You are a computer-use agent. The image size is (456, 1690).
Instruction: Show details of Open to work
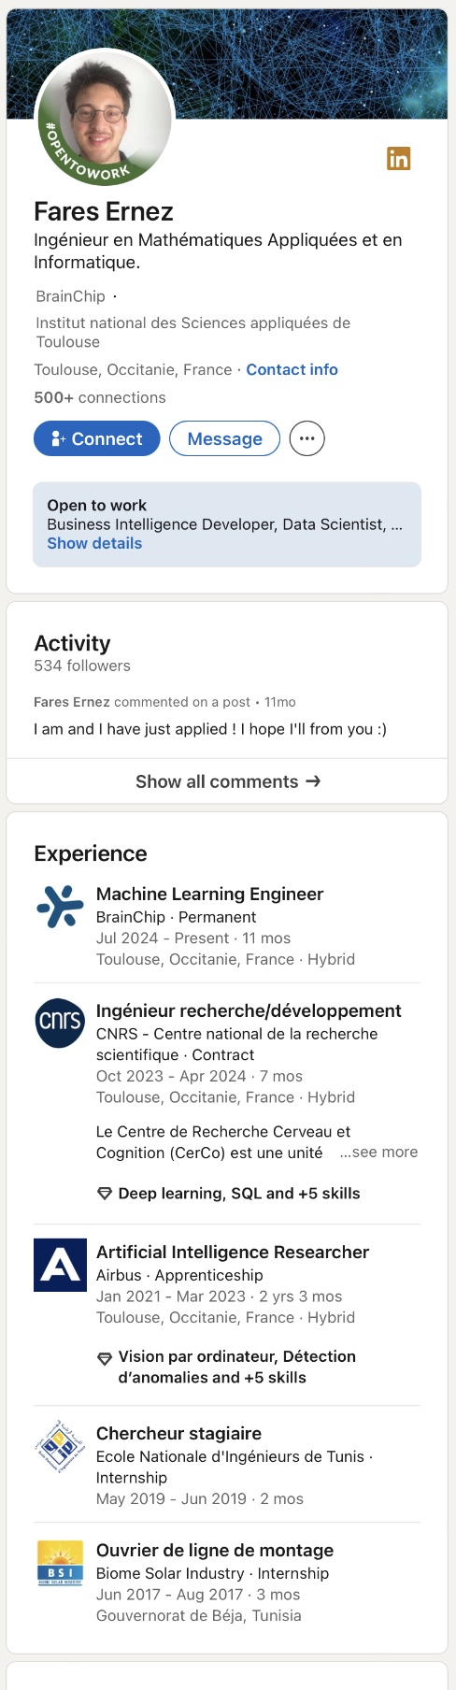point(94,544)
